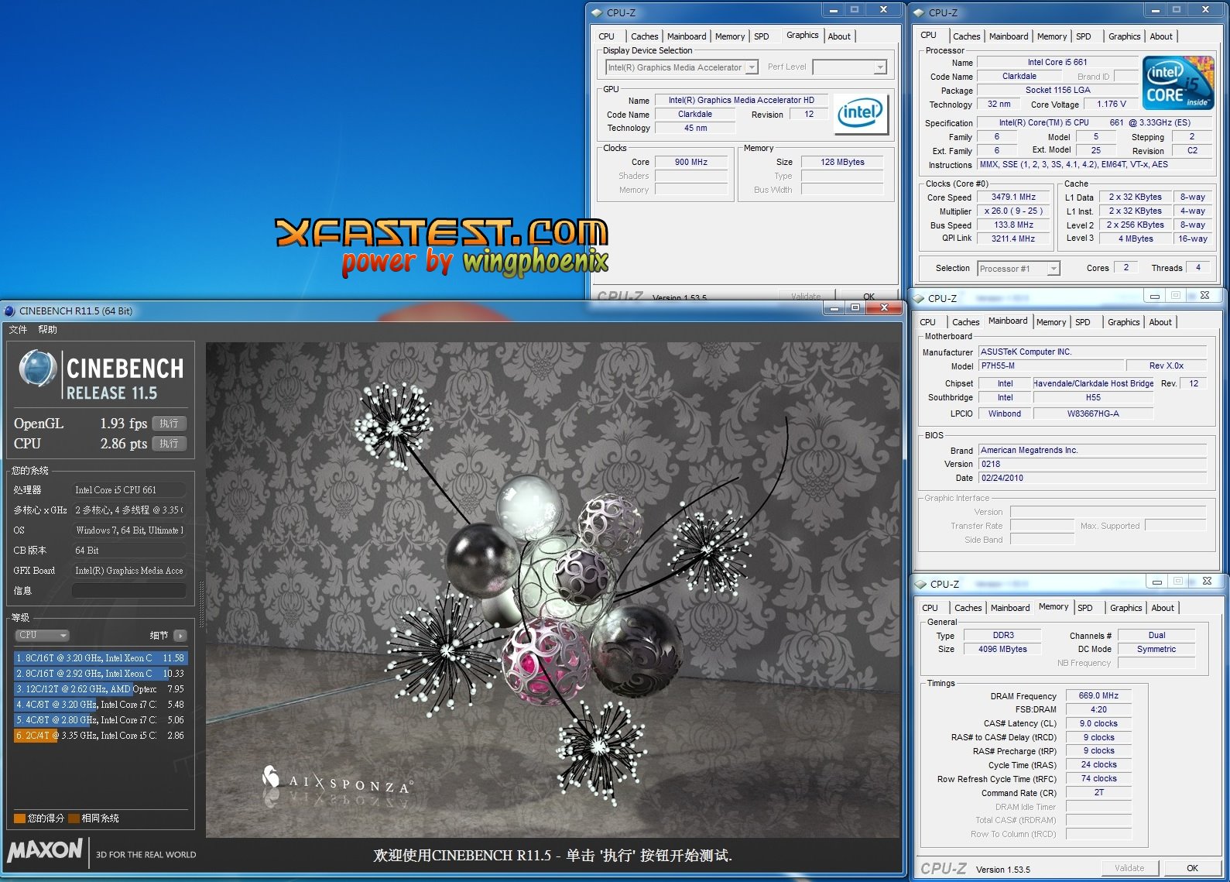Viewport: 1230px width, 882px height.
Task: Open Graphics tab in CPU-Z Memory window
Action: pyautogui.click(x=1126, y=608)
